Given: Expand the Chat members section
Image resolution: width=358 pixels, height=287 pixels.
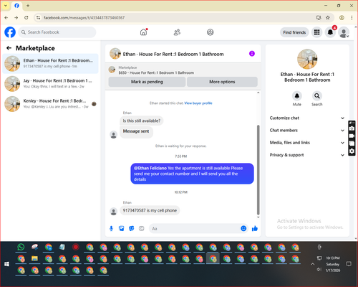Looking at the screenshot, I should 307,131.
